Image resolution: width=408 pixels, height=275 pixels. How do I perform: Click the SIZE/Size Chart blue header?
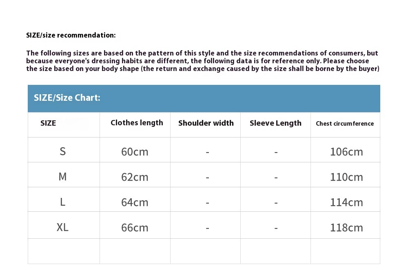coord(204,98)
